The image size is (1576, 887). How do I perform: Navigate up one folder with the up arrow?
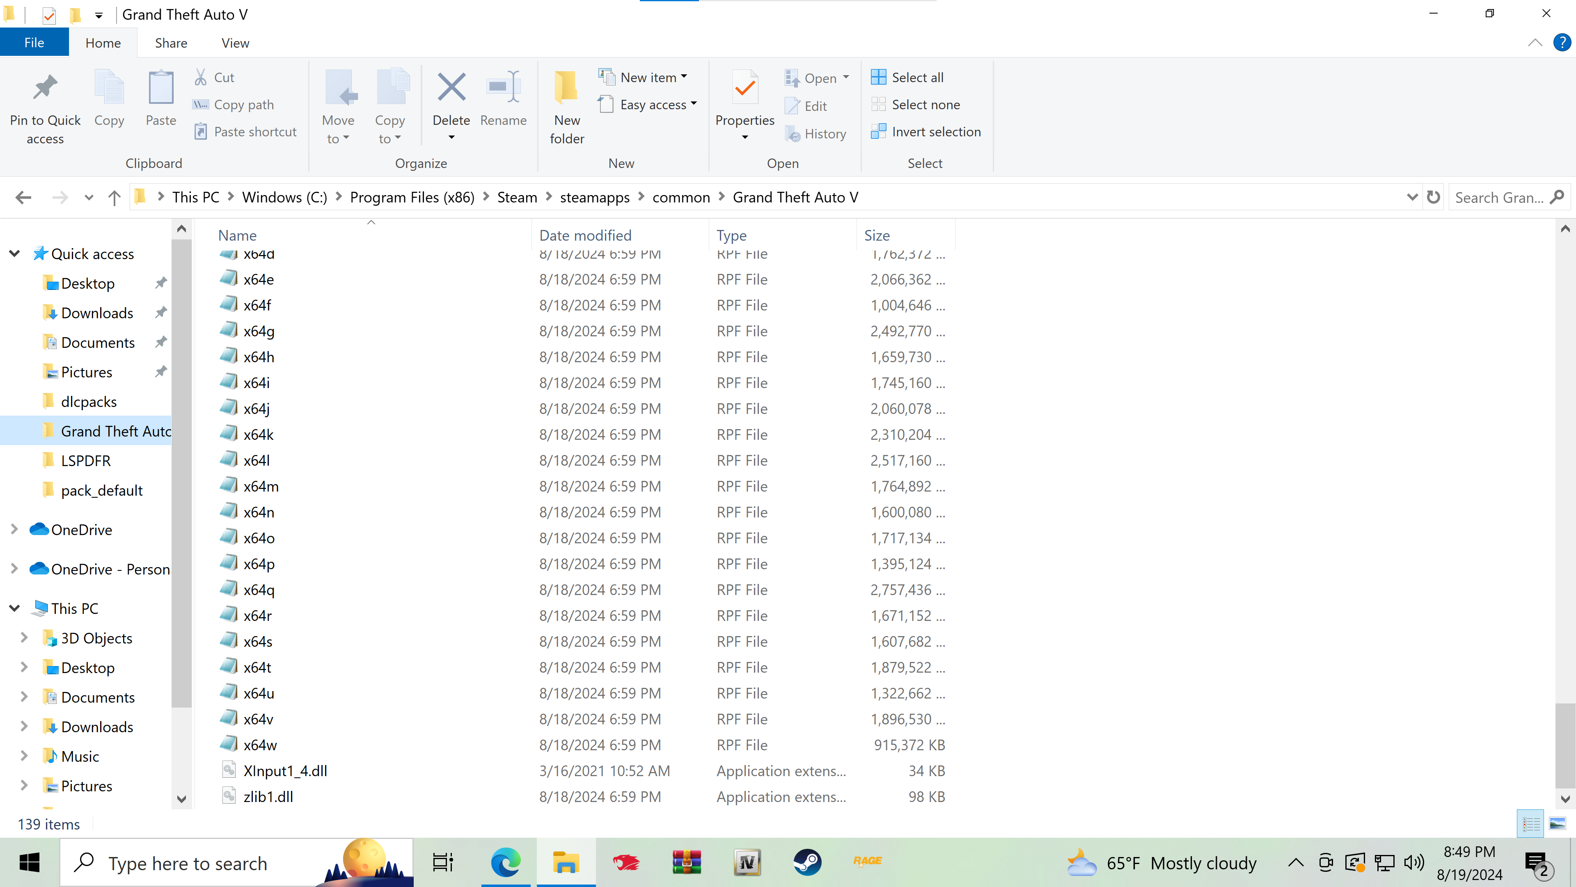[x=114, y=197]
